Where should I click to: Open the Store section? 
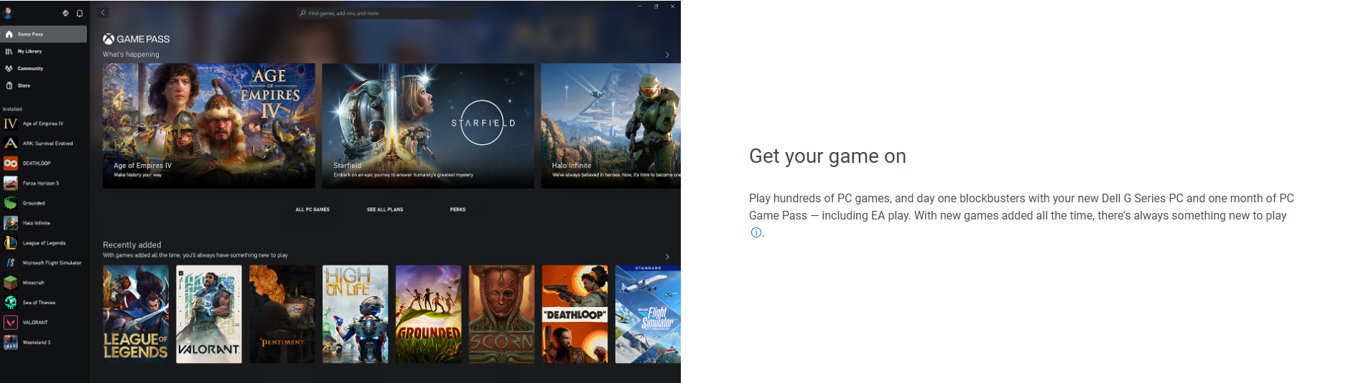point(44,85)
